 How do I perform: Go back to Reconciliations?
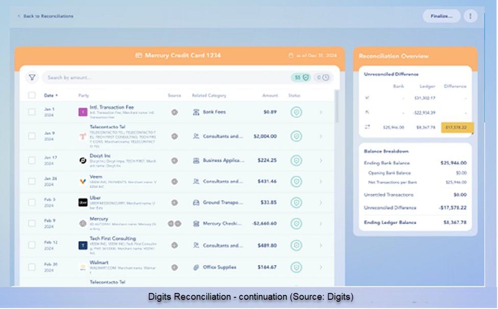point(45,16)
